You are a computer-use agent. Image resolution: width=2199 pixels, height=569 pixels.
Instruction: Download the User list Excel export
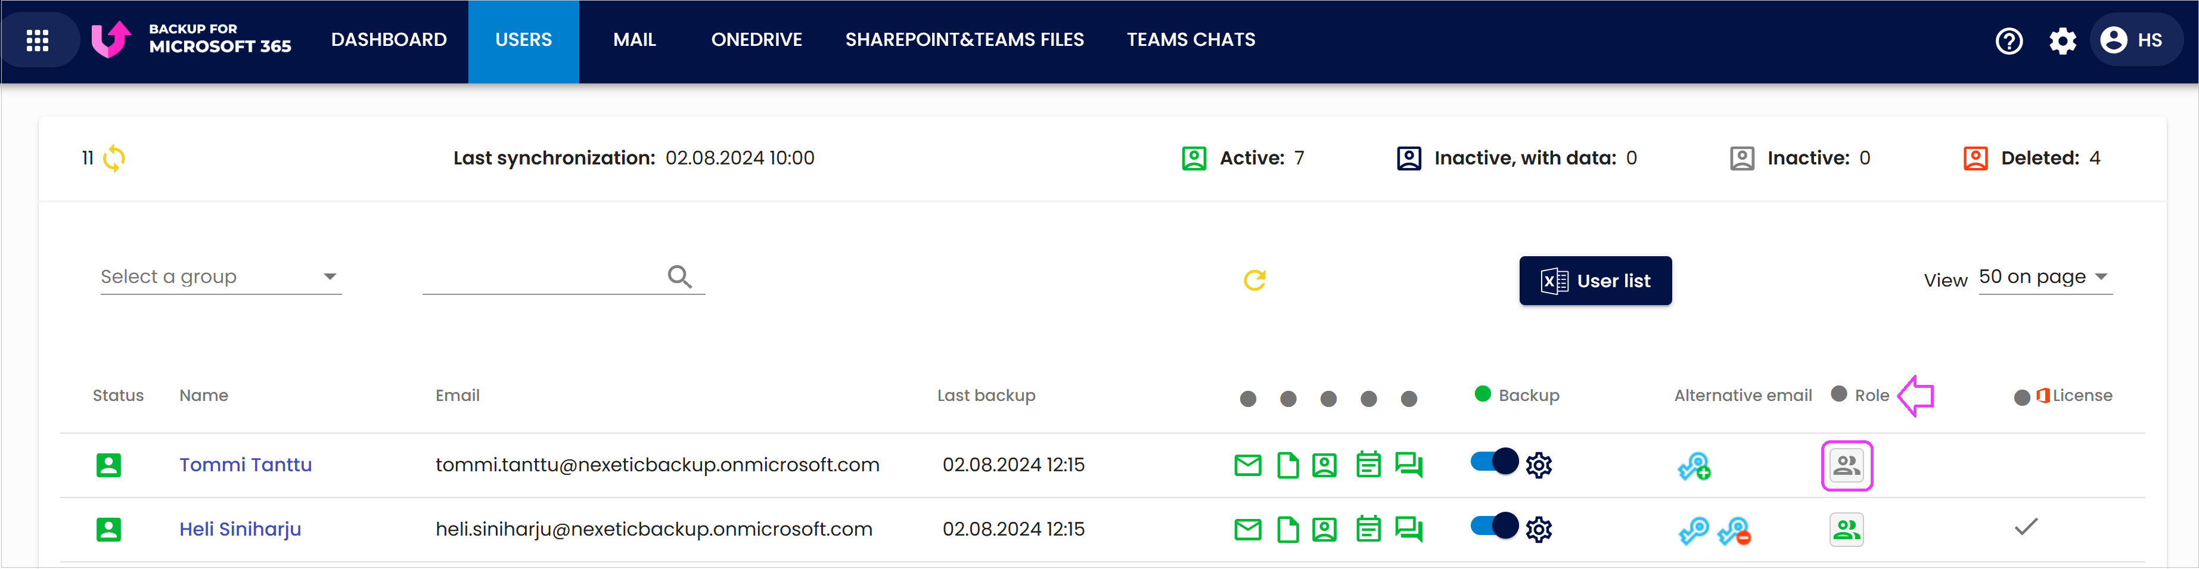click(1595, 280)
